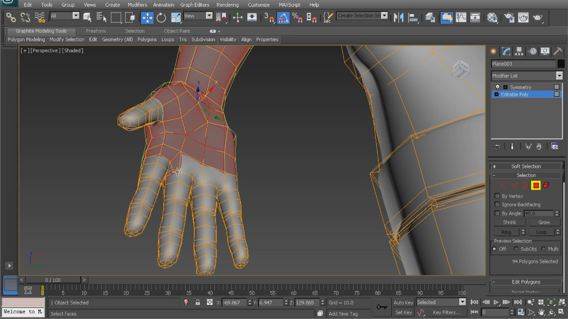
Task: Expand the Soft Selection rollout
Action: [526, 167]
